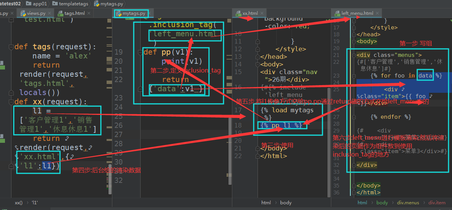Close the left_menu.html tab
452x210 pixels.
[x=378, y=13]
